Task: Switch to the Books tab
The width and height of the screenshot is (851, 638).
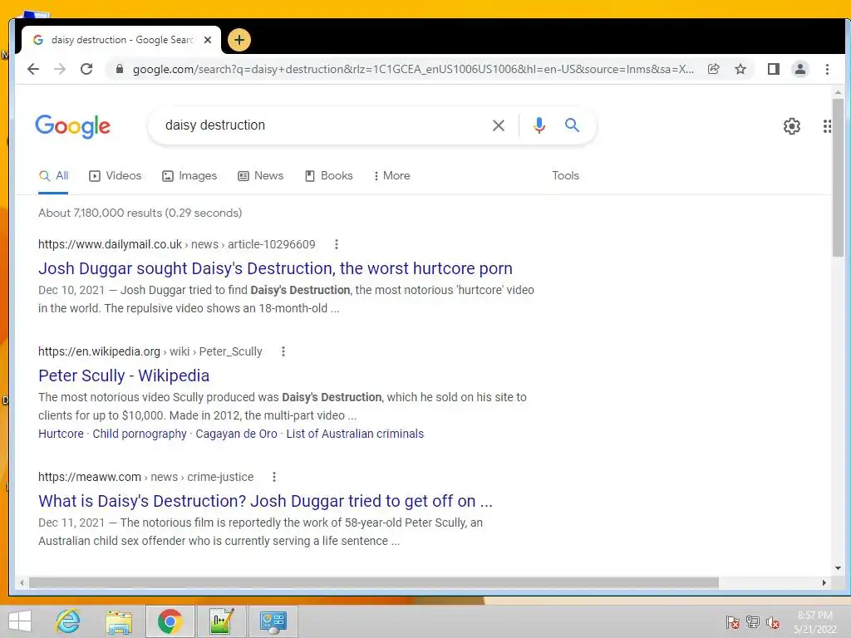Action: click(329, 176)
